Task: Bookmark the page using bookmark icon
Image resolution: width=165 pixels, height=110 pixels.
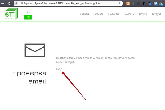Action: [x=120, y=4]
